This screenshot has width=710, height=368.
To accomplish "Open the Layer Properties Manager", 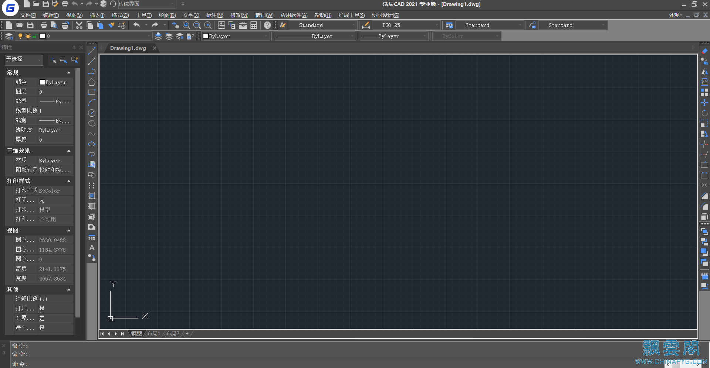I will (x=9, y=36).
